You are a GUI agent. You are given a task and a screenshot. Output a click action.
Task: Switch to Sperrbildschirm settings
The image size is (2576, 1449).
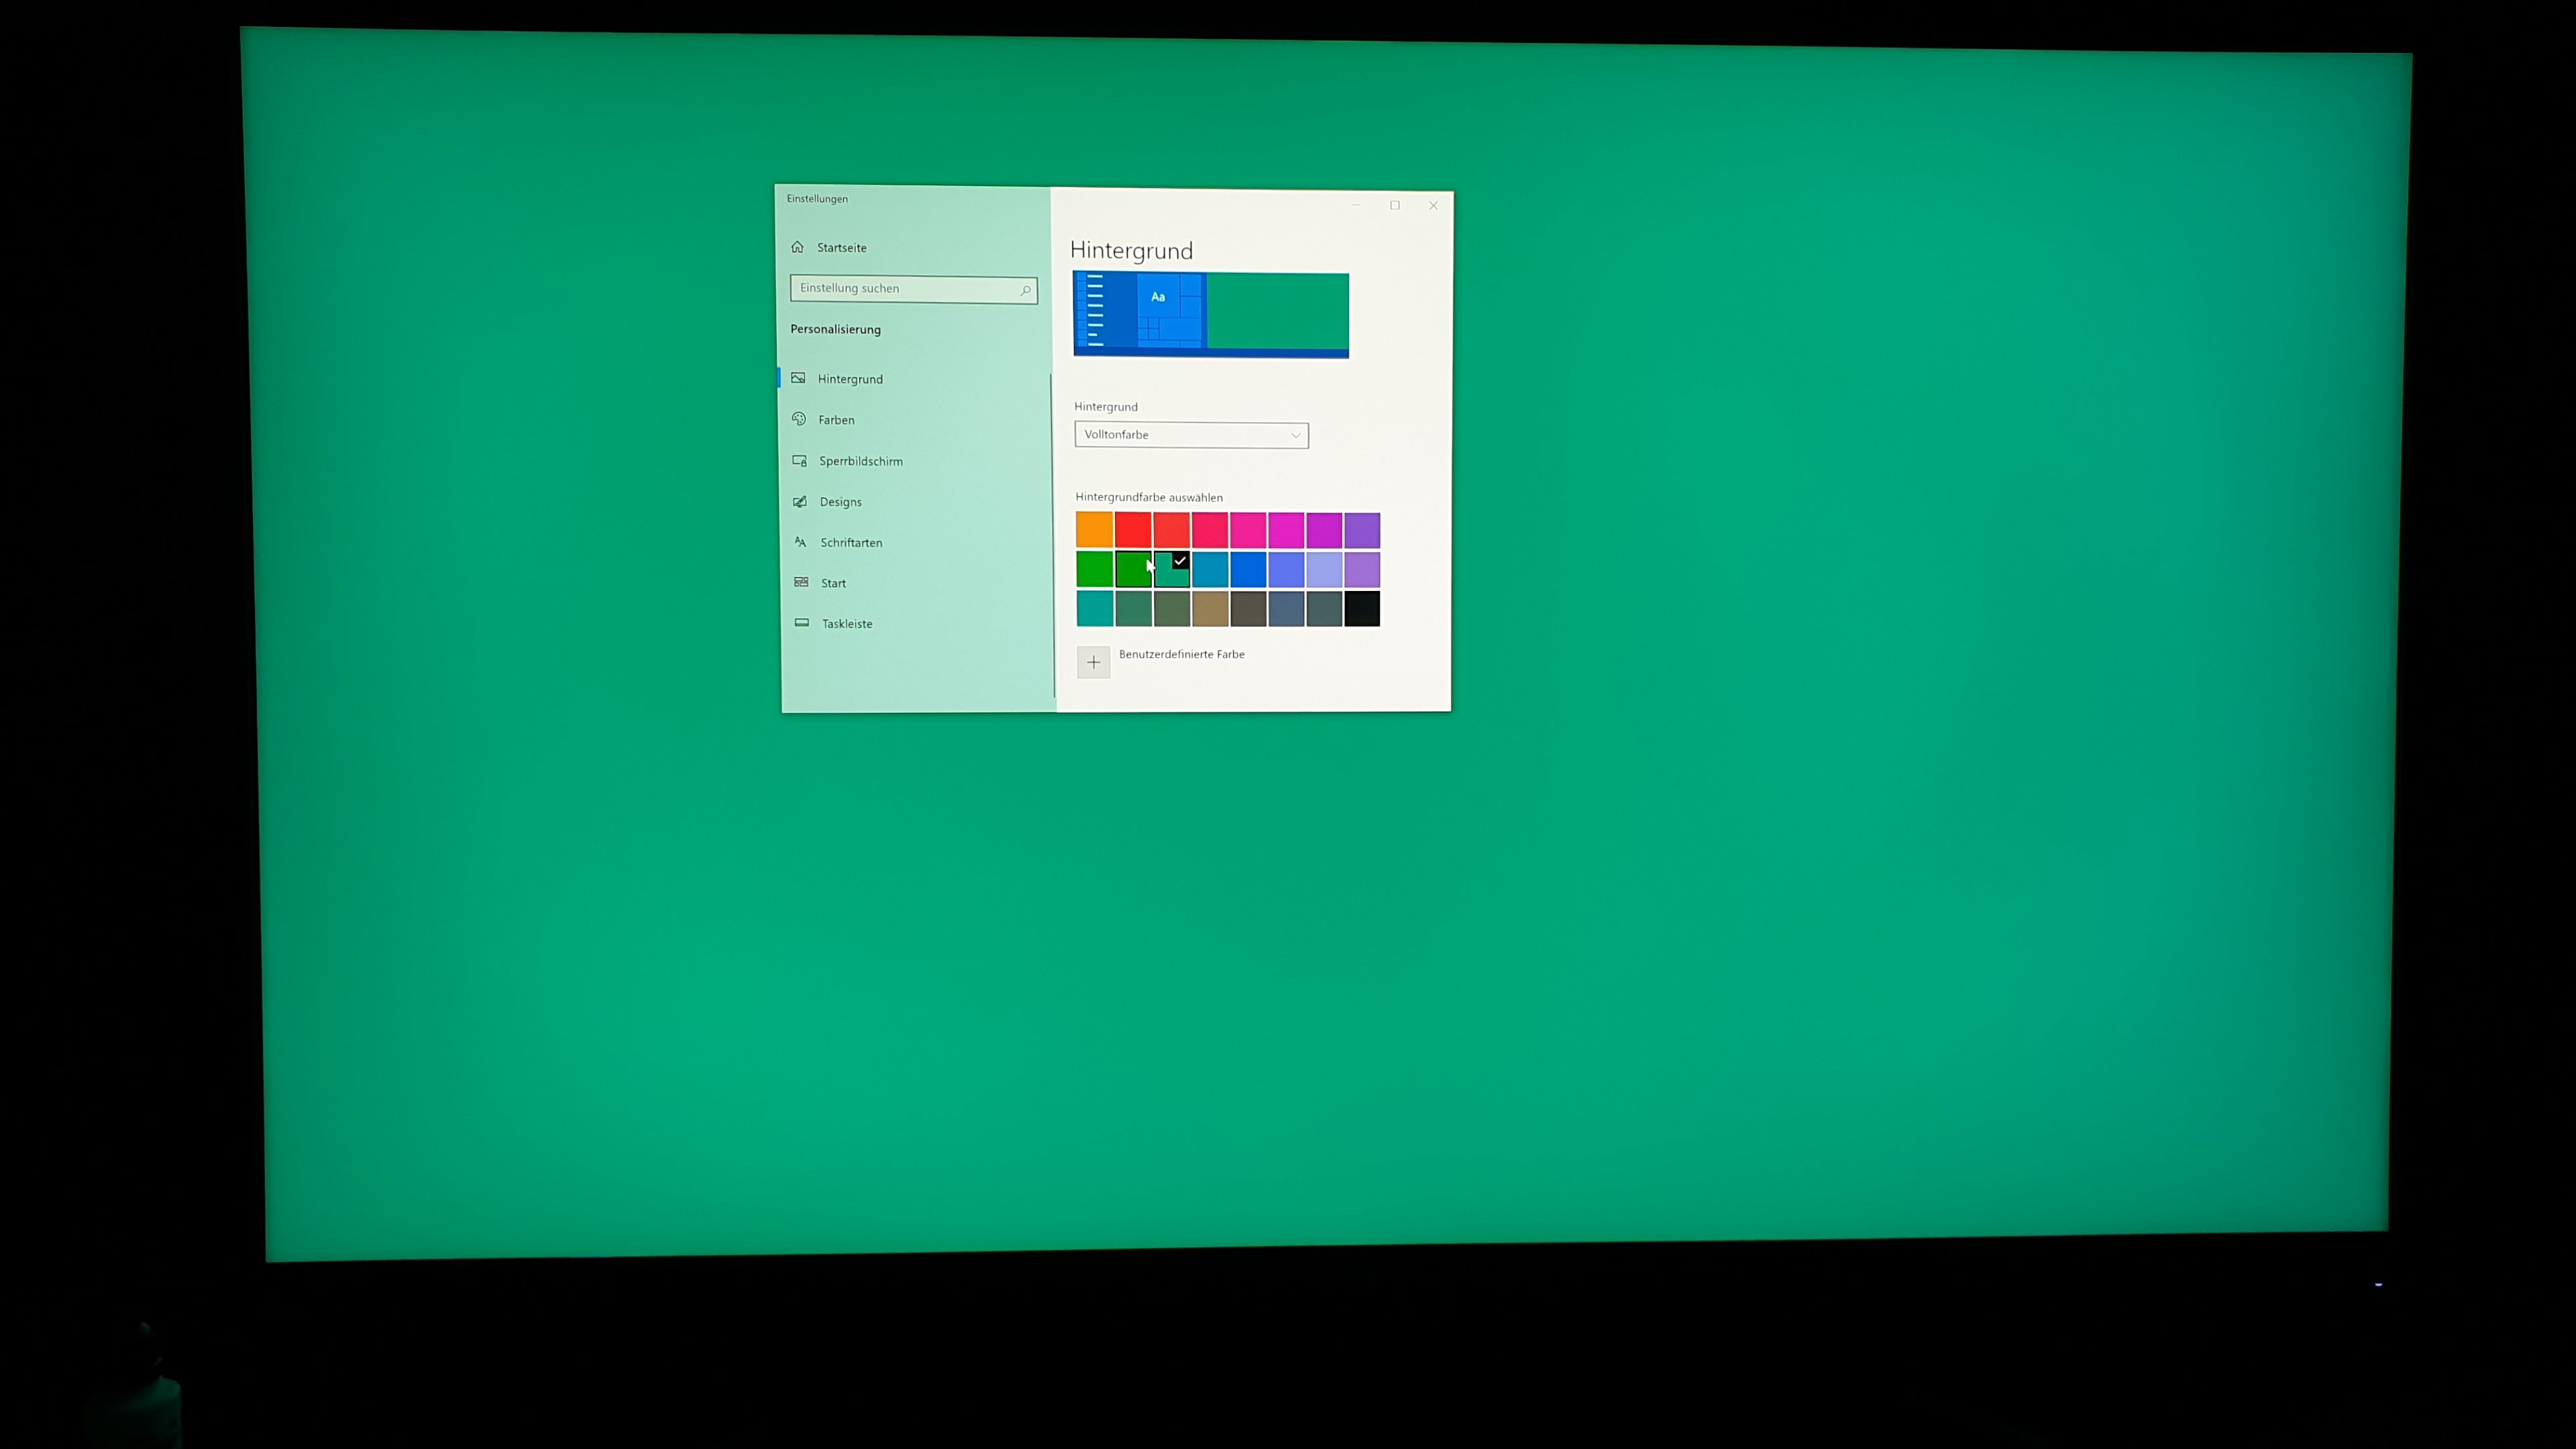click(860, 461)
